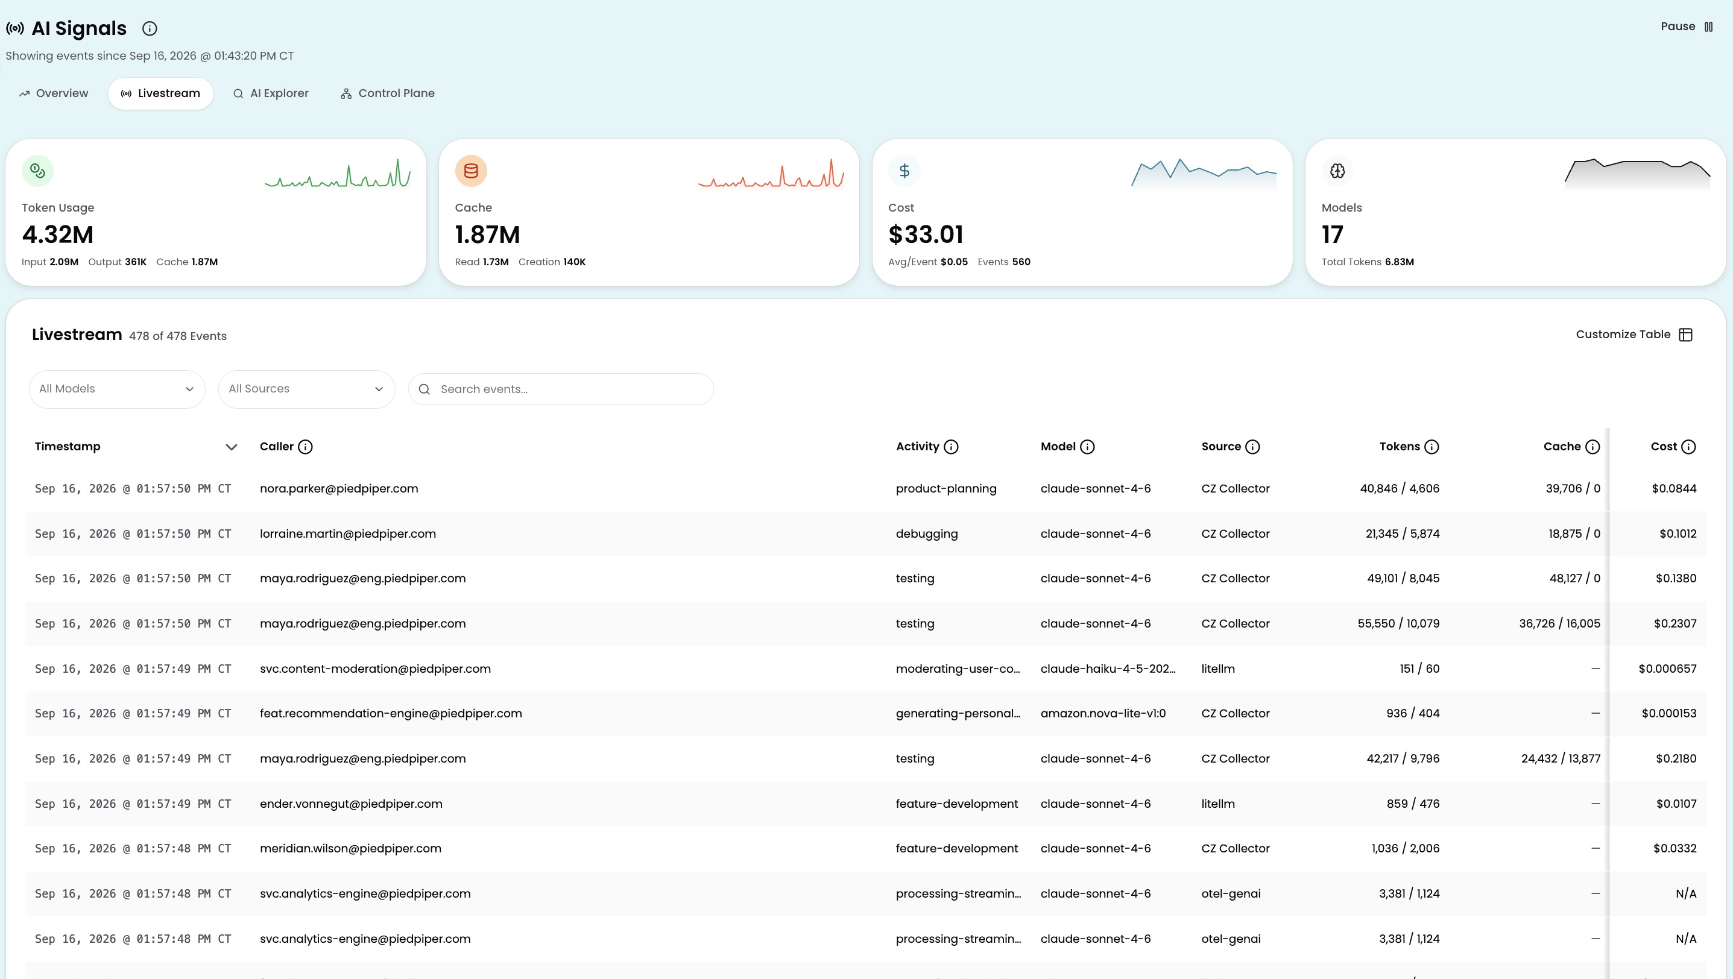The width and height of the screenshot is (1733, 979).
Task: Go to the Control Plane tab
Action: (388, 93)
